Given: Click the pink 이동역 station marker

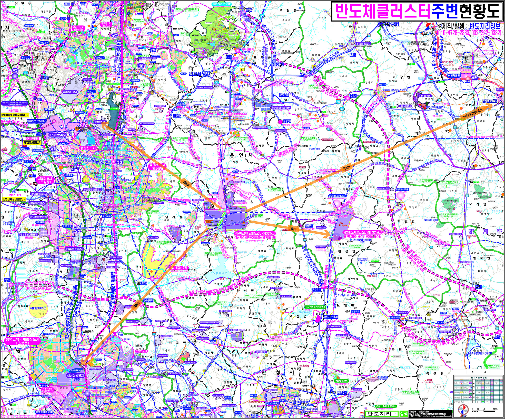Looking at the screenshot, I should point(228,211).
